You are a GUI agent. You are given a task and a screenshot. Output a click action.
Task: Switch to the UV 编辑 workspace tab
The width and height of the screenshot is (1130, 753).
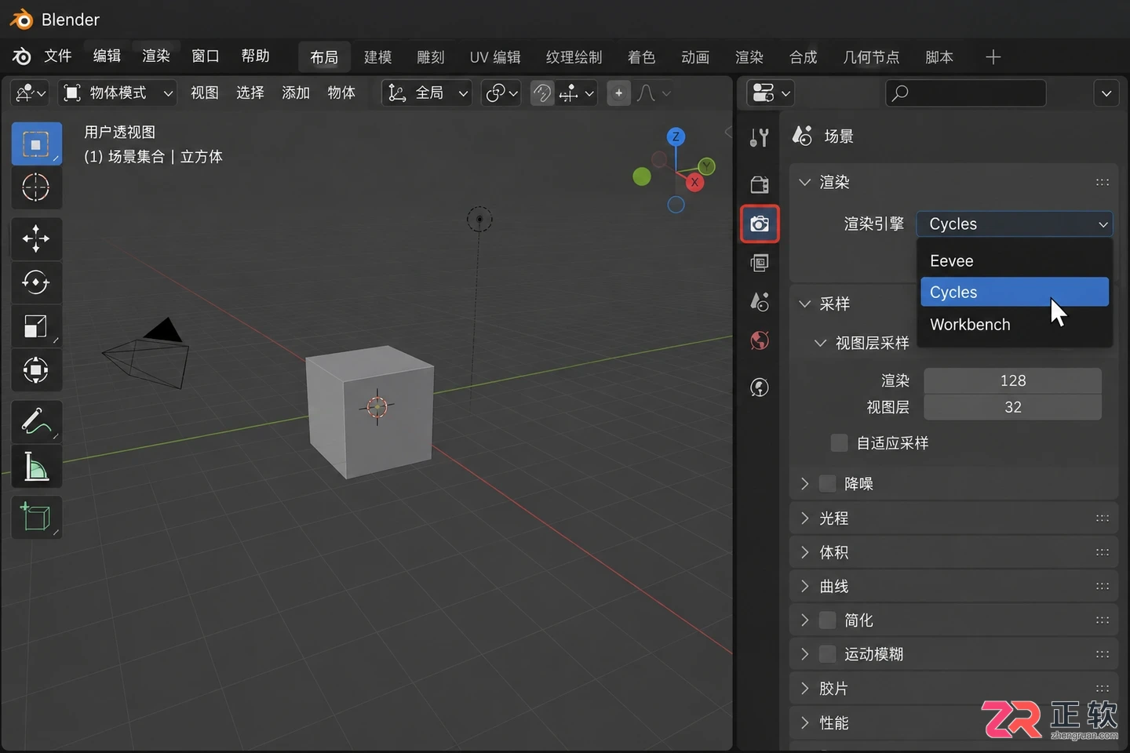tap(495, 57)
